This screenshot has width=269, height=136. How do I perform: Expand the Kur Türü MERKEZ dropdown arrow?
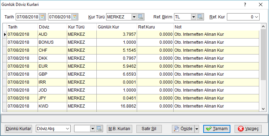134,17
